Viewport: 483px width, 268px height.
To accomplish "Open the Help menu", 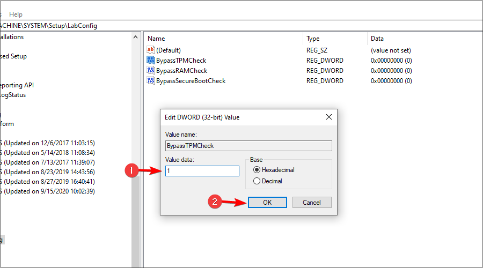I will [16, 14].
